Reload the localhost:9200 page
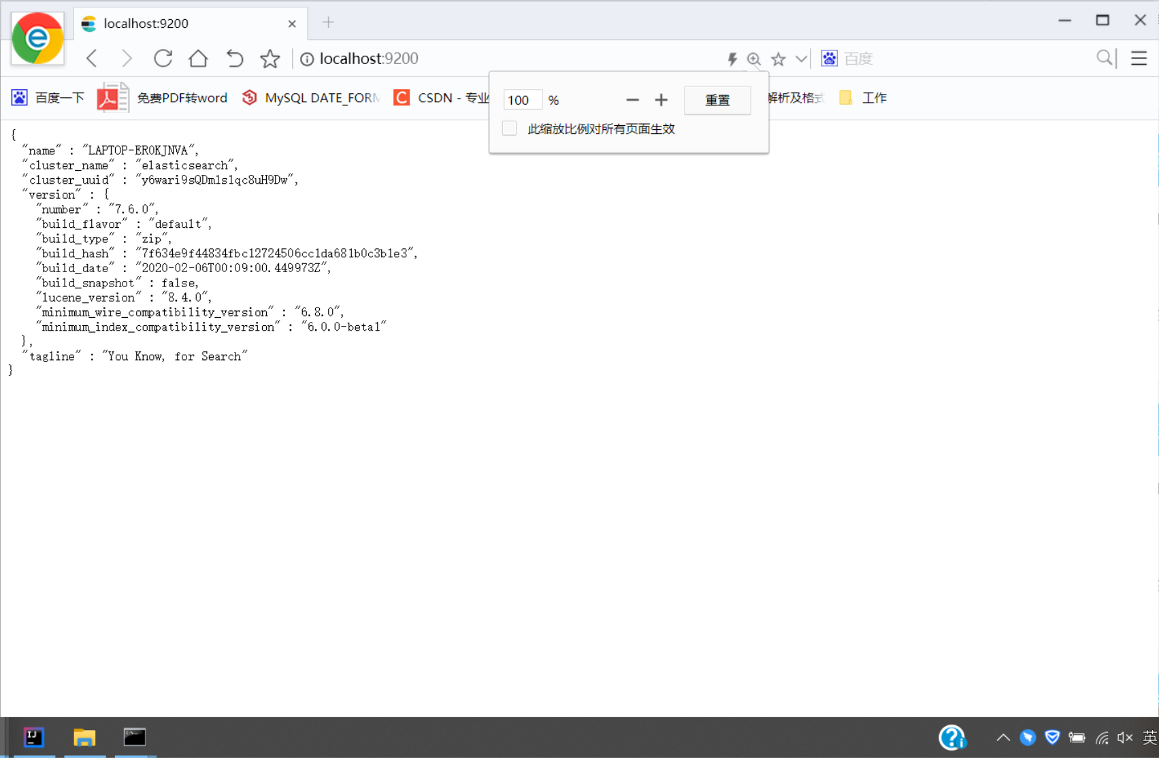The width and height of the screenshot is (1159, 758). [x=163, y=59]
